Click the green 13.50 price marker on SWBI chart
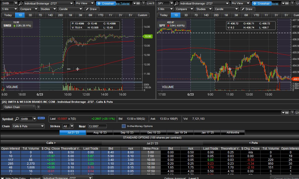The image size is (299, 179). 147,36
